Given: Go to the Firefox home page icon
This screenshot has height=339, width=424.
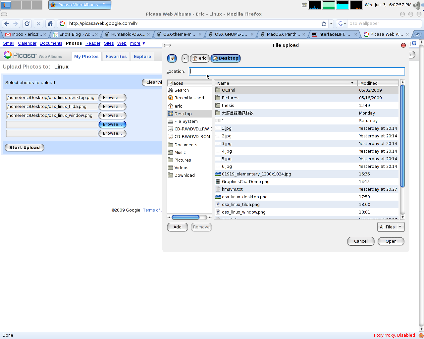Looking at the screenshot, I should (x=50, y=24).
